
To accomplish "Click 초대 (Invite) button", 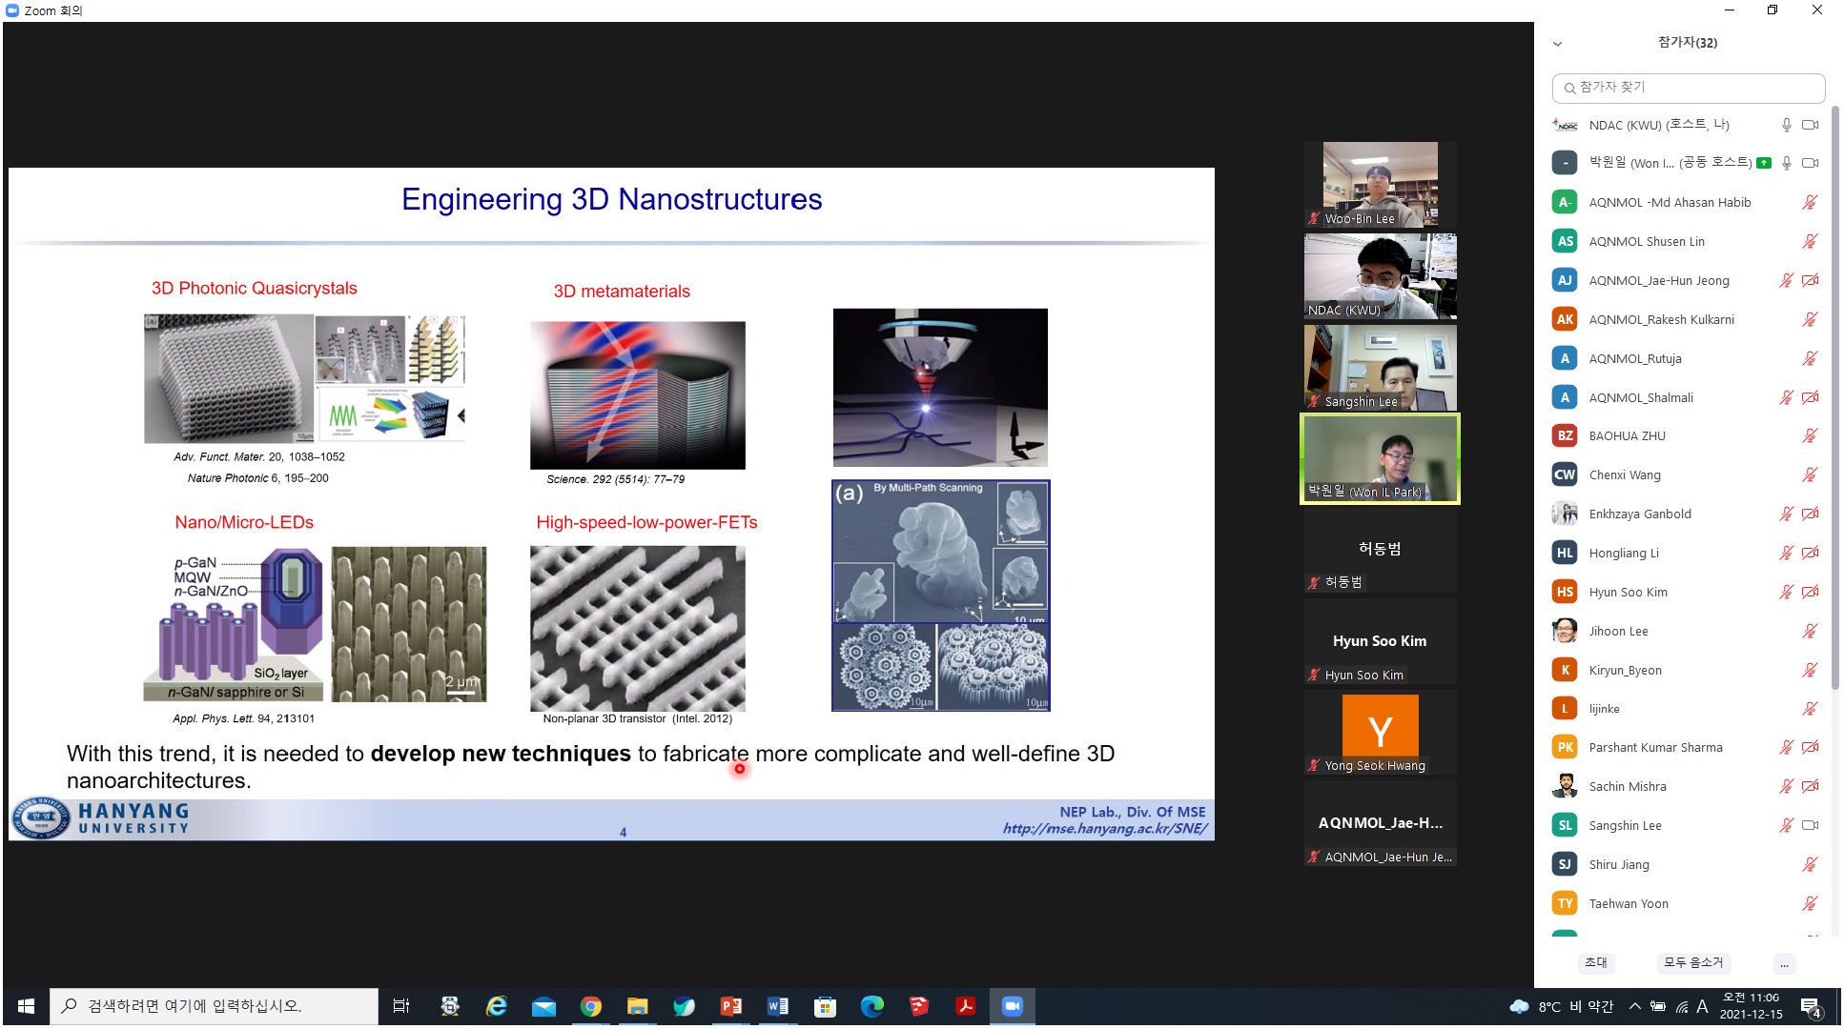I will pos(1596,962).
